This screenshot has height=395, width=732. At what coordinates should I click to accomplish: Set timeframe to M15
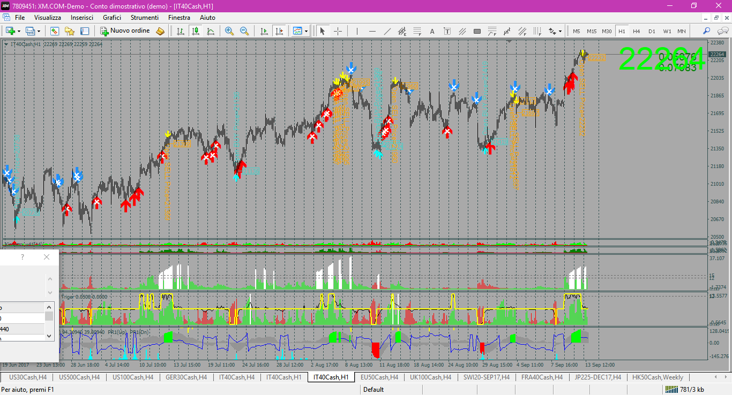tap(592, 31)
